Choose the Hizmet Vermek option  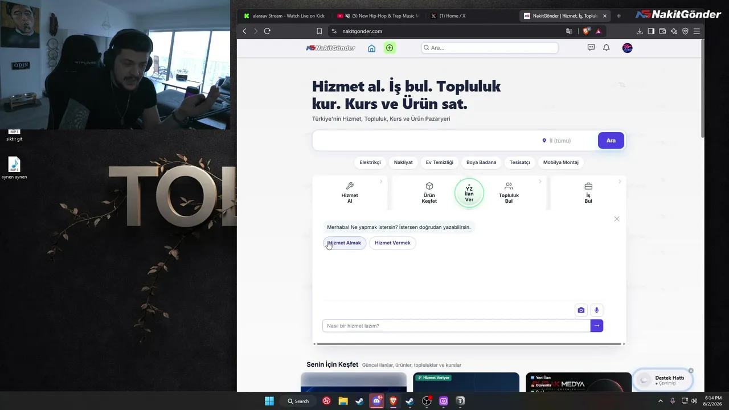coord(392,243)
